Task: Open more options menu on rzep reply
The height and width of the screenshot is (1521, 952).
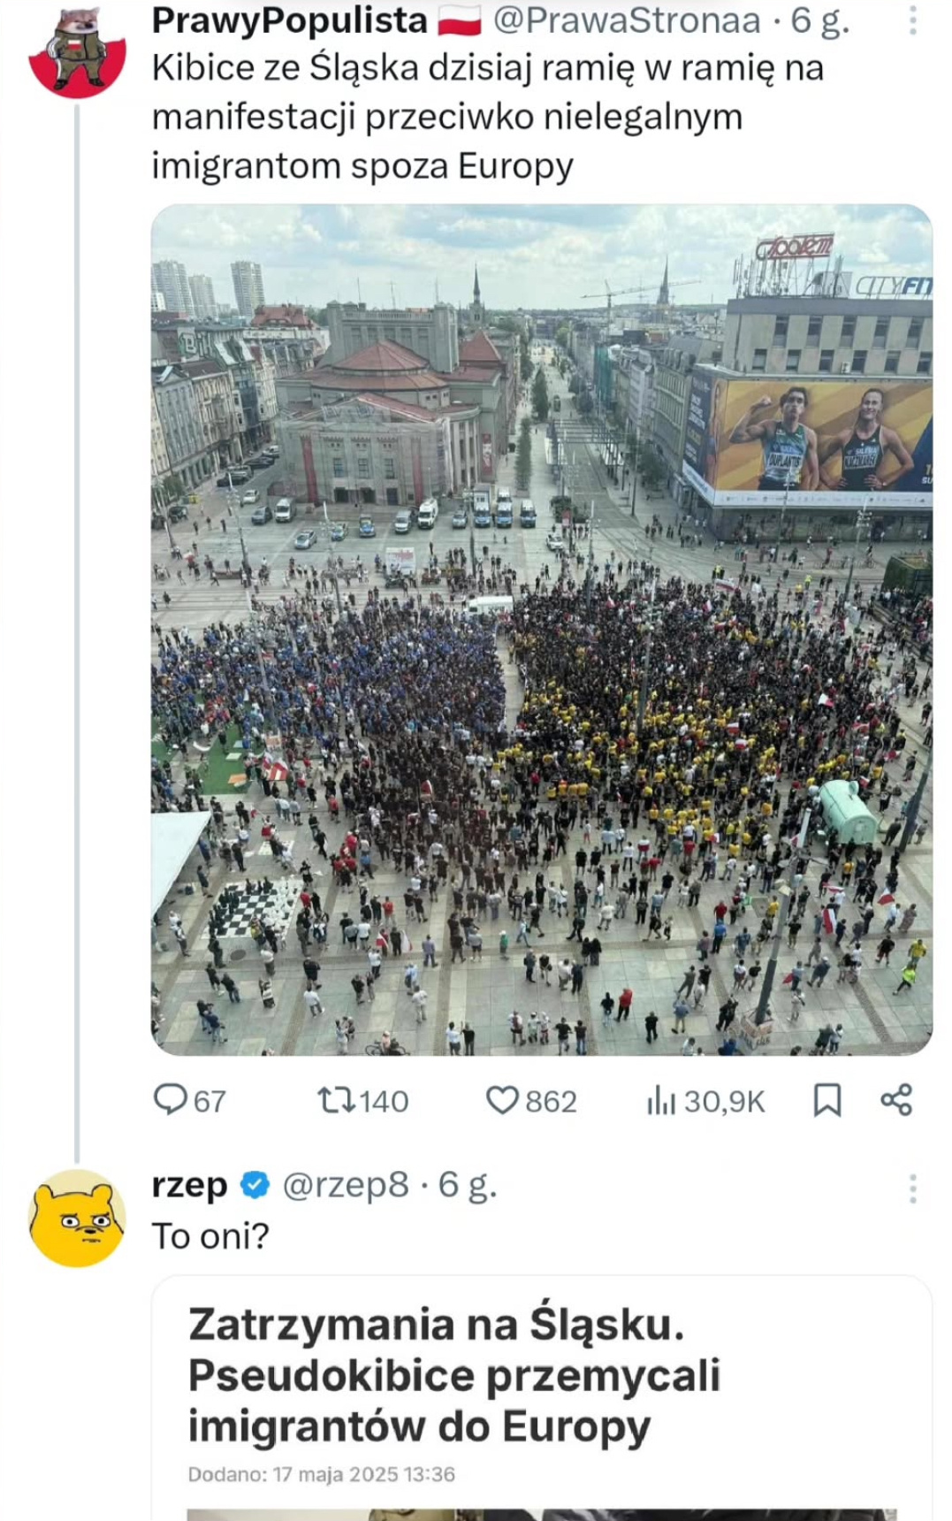Action: pos(913,1189)
